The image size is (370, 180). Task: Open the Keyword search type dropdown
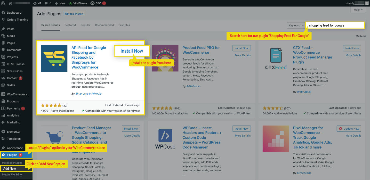296,25
